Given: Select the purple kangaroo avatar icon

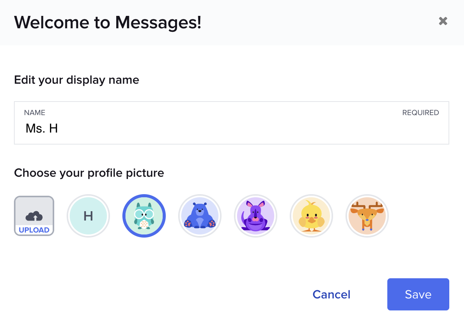Looking at the screenshot, I should tap(256, 215).
